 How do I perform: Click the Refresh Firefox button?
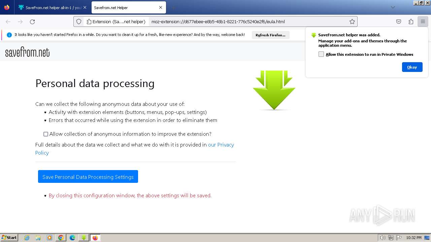click(x=270, y=35)
